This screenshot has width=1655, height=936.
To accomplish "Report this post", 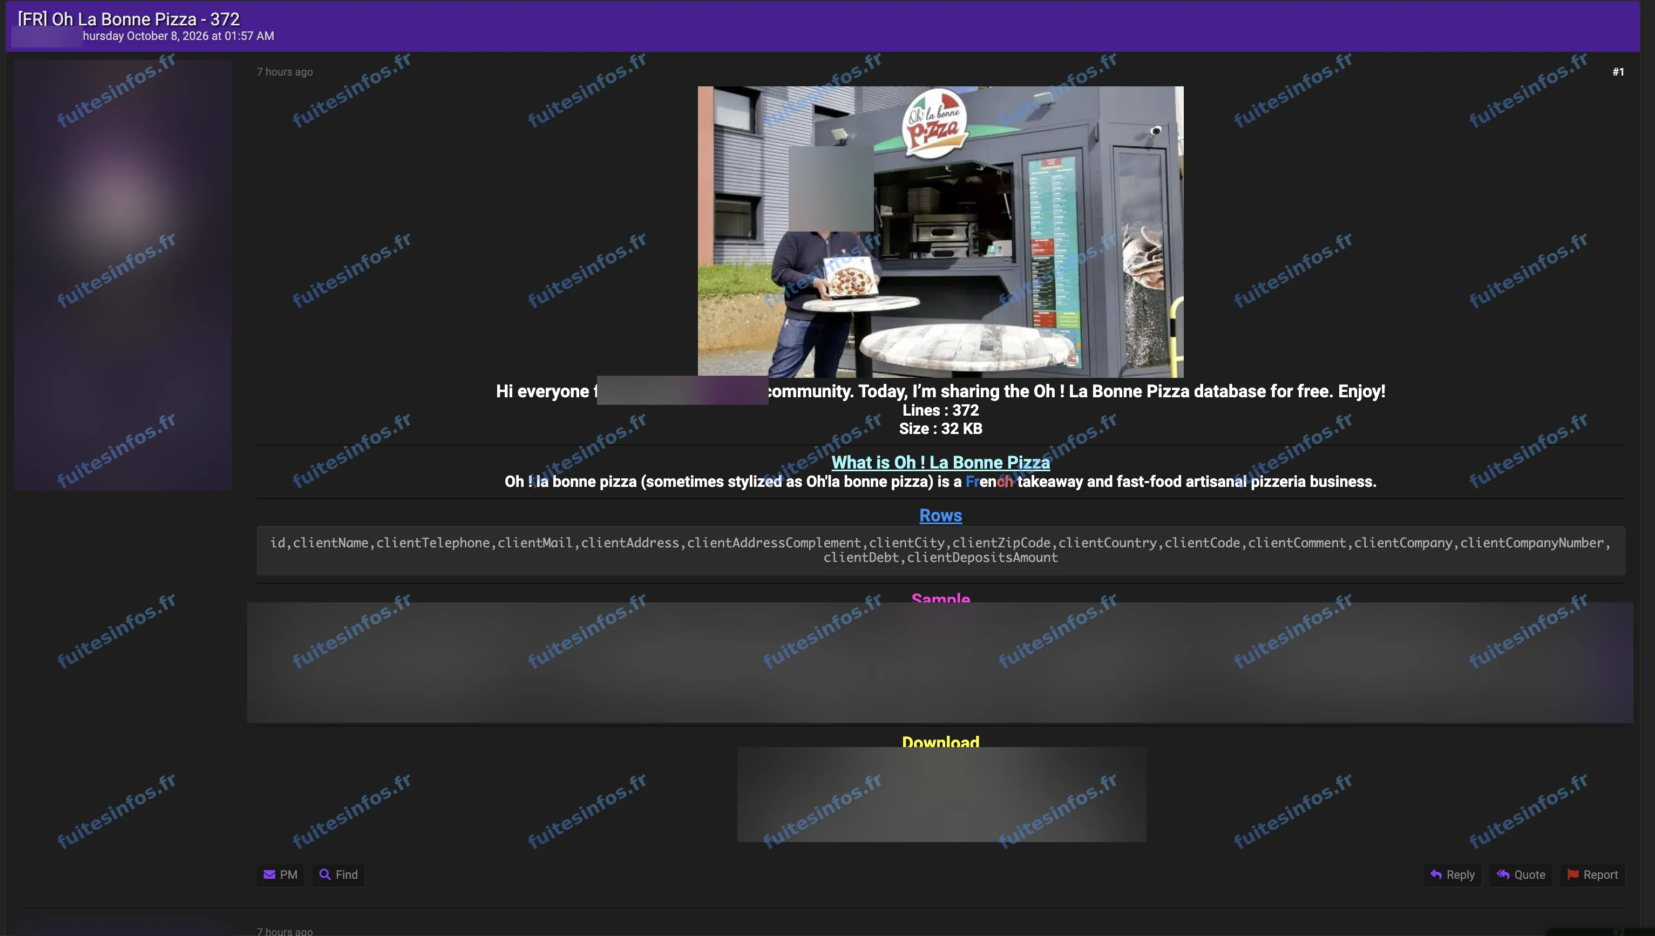I will tap(1592, 874).
